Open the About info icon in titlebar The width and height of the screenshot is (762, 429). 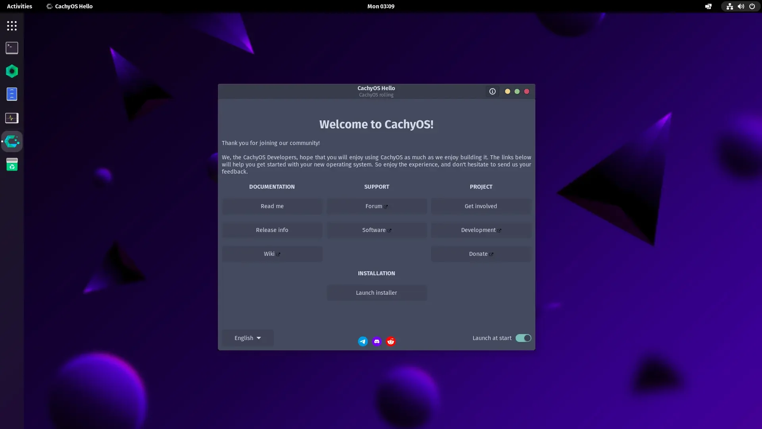tap(492, 91)
